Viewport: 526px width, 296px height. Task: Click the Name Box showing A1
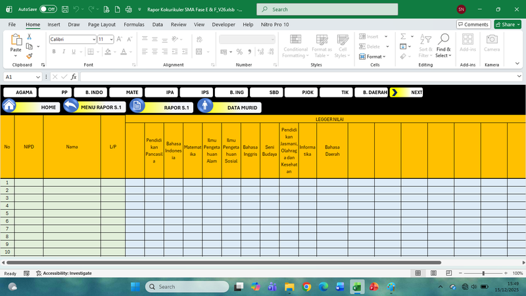click(x=18, y=77)
